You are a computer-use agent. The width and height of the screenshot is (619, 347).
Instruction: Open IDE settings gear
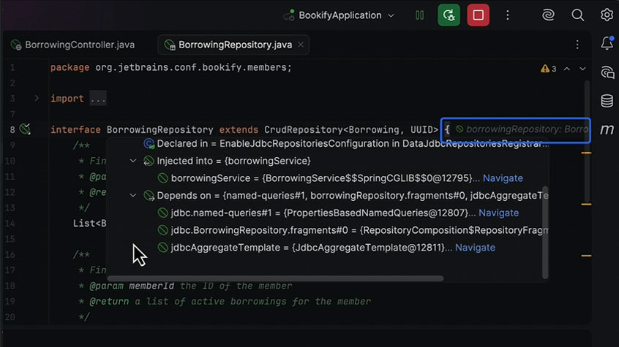607,15
